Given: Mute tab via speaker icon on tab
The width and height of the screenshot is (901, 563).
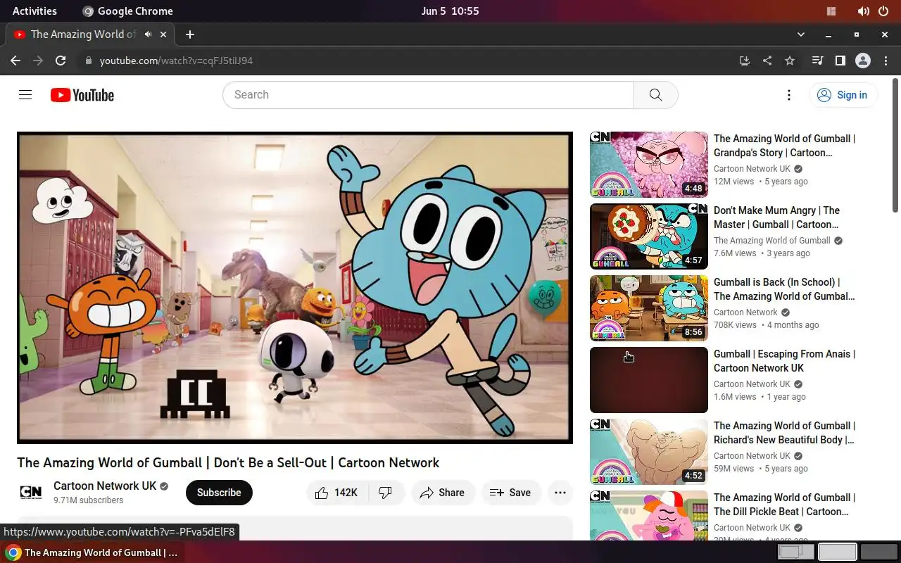Looking at the screenshot, I should (149, 34).
